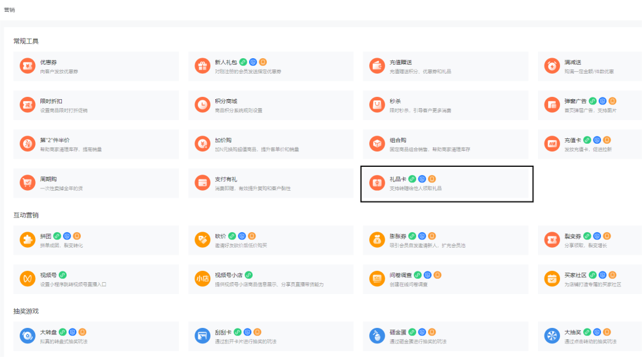Click the 营销 page title
Viewport: 642px width, 357px height.
9,10
